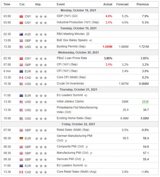Click the China flag in the PBoC Loan Prime Rate row
Image resolution: width=160 pixels, height=177 pixels.
click(x=21, y=58)
